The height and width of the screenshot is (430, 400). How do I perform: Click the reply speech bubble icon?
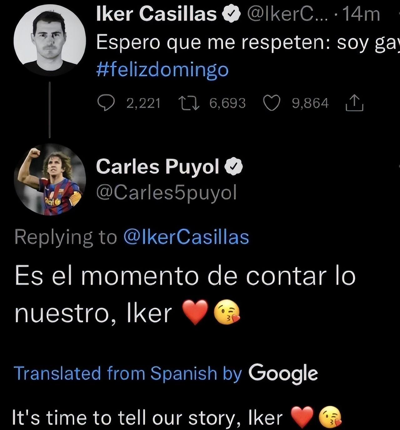click(106, 103)
